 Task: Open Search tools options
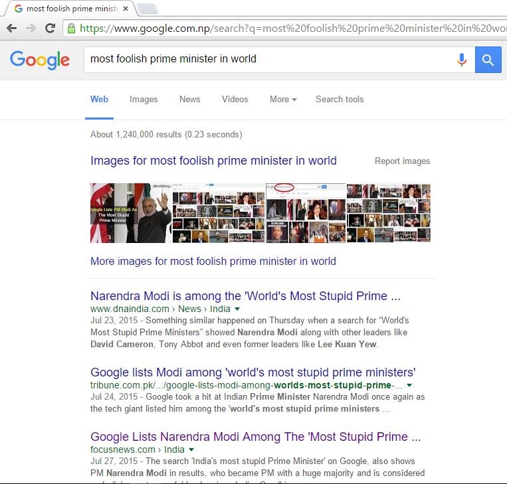point(340,99)
